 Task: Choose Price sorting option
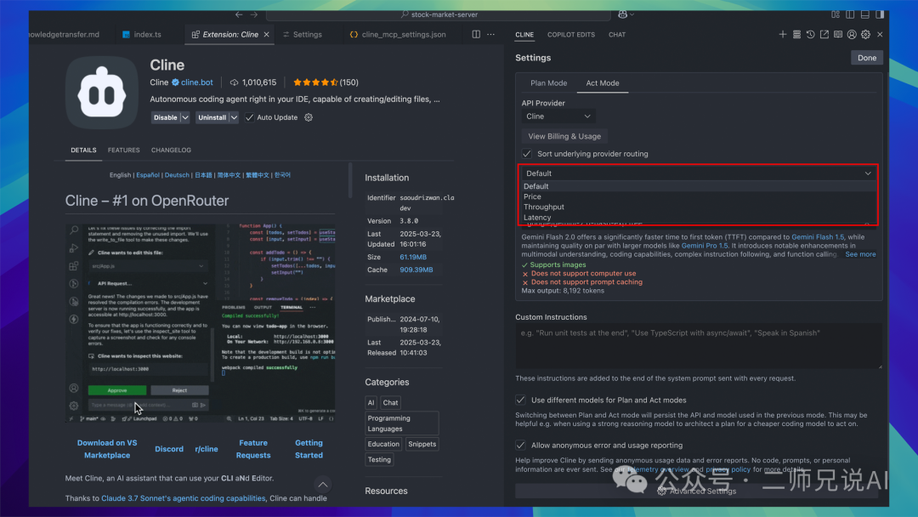coord(699,196)
